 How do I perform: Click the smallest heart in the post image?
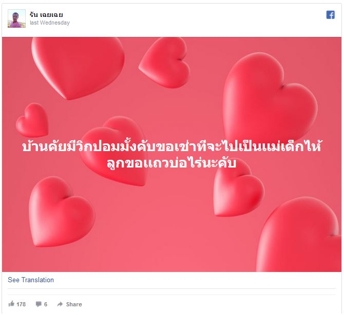[32, 120]
